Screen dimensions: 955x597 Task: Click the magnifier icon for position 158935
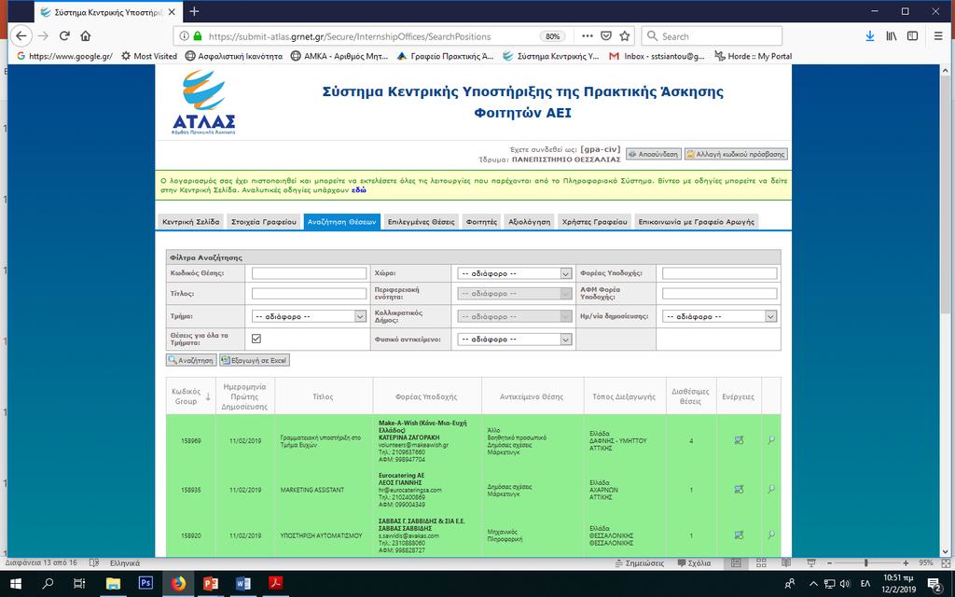[x=771, y=489]
